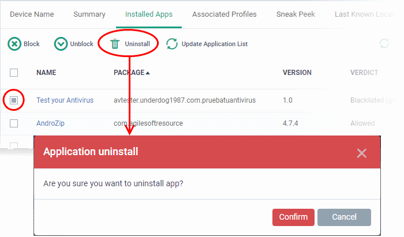Confirm the app uninstall
Screen dimensions: 404x237
(293, 217)
